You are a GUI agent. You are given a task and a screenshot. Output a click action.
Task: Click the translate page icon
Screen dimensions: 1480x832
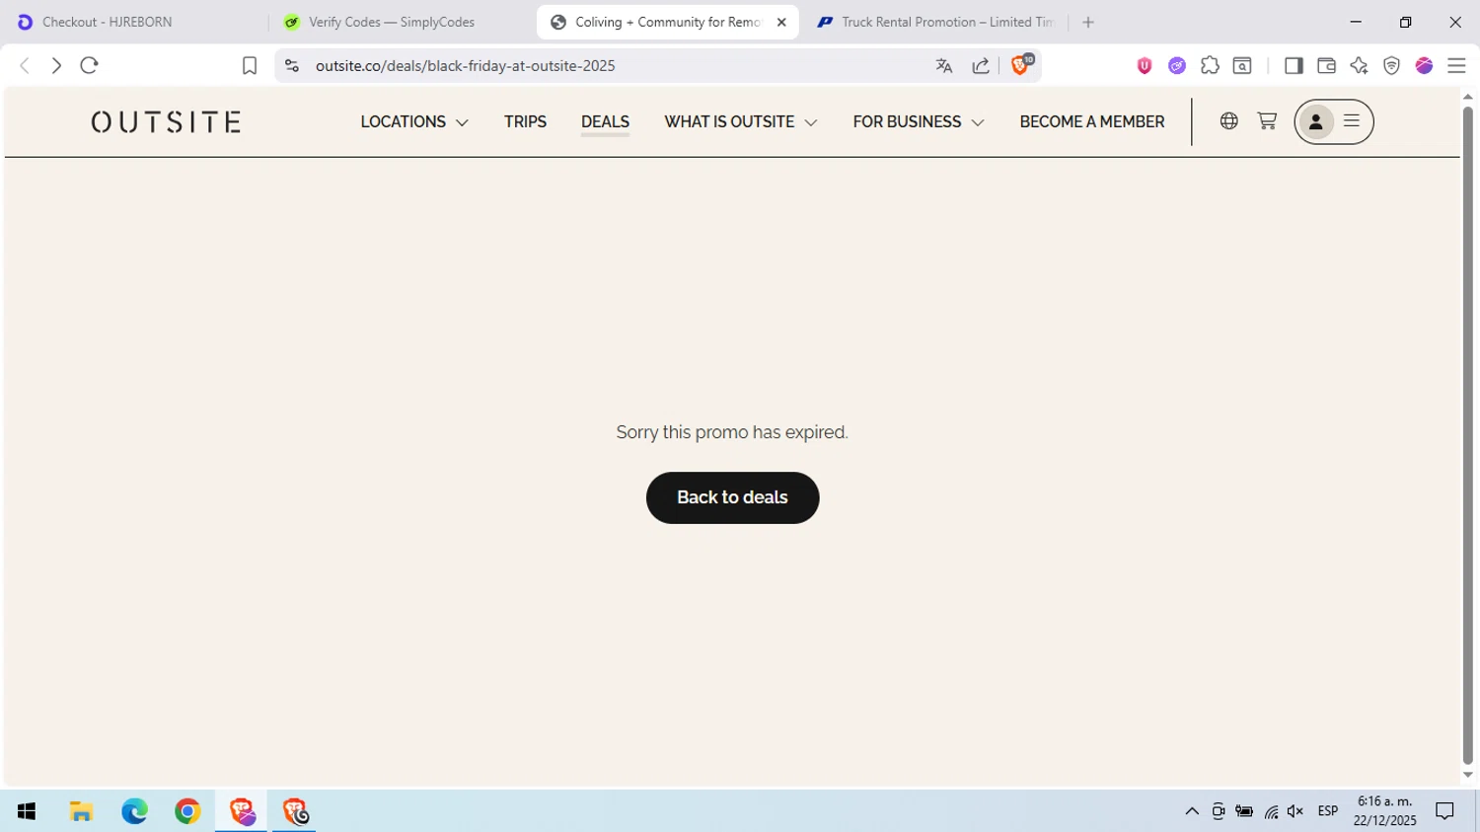pyautogui.click(x=944, y=65)
